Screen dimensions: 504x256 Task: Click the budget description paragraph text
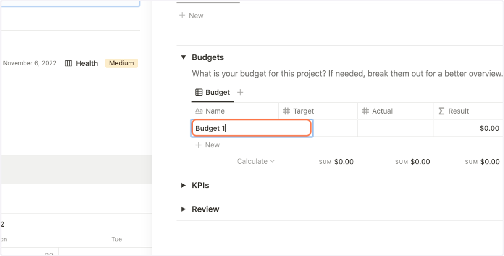[x=347, y=74]
